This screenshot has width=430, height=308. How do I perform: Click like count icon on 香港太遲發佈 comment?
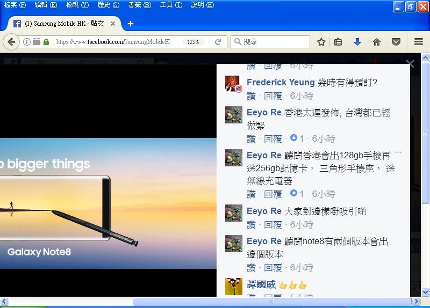pyautogui.click(x=293, y=138)
